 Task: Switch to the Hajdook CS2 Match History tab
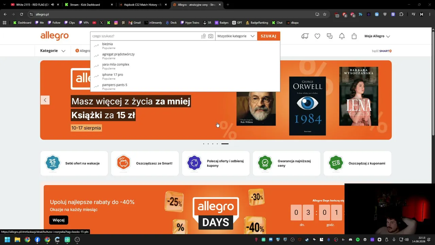142,5
